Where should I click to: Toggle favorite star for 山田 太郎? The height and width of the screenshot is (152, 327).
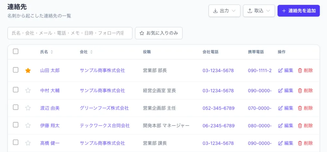click(x=28, y=71)
